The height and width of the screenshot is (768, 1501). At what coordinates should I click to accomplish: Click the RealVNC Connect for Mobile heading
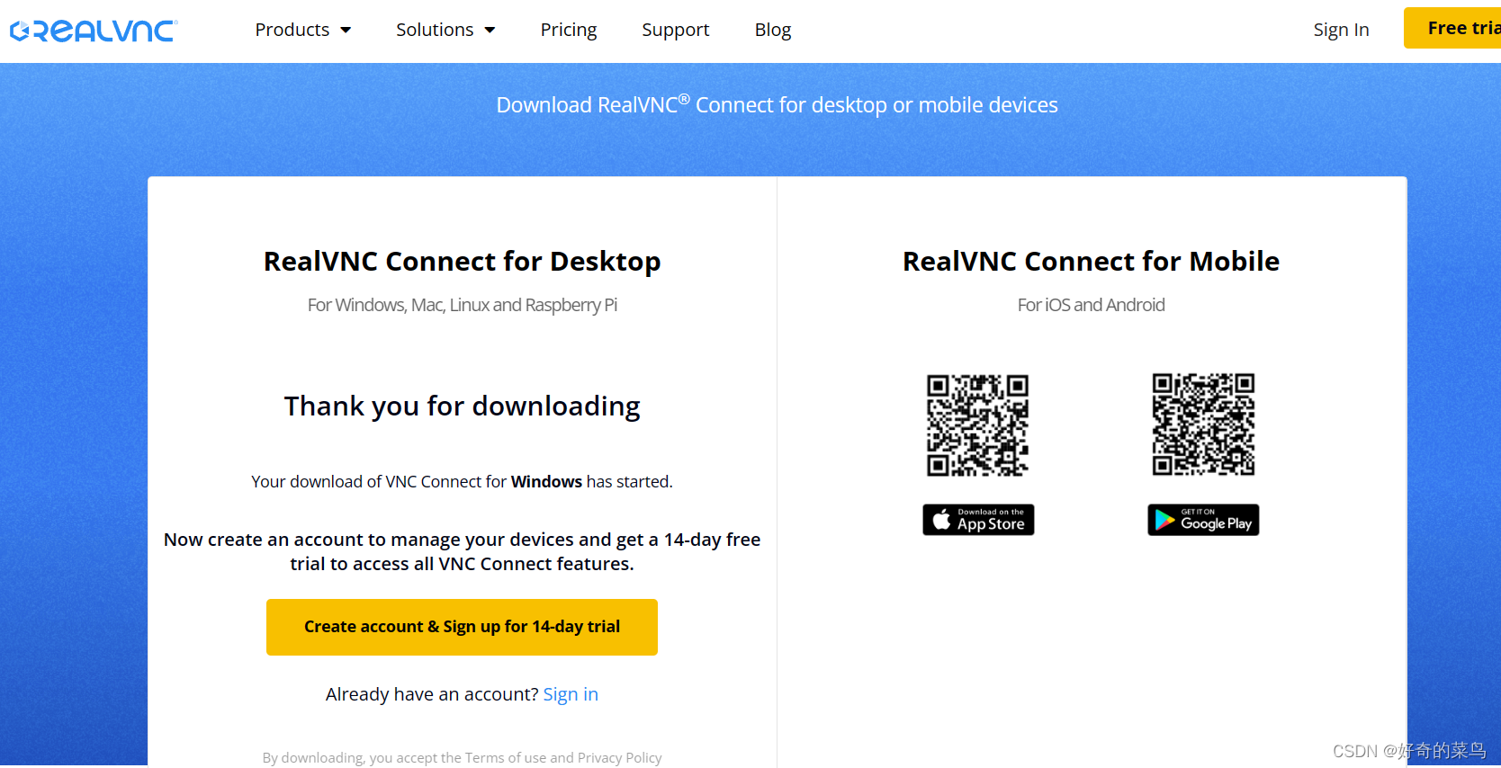(1091, 261)
